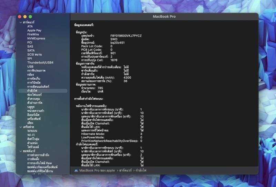276x187 pixels.
Task: Show the USB device information
Action: (x=30, y=67)
